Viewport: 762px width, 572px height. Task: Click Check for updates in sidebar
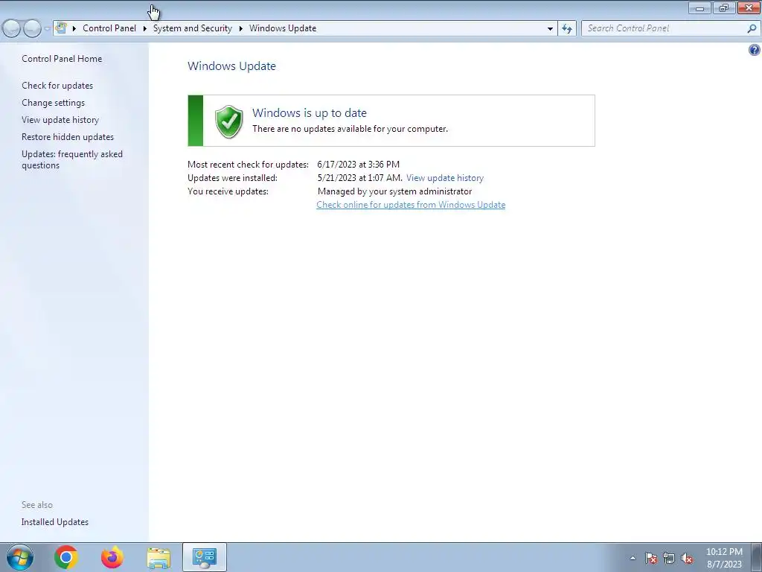57,86
